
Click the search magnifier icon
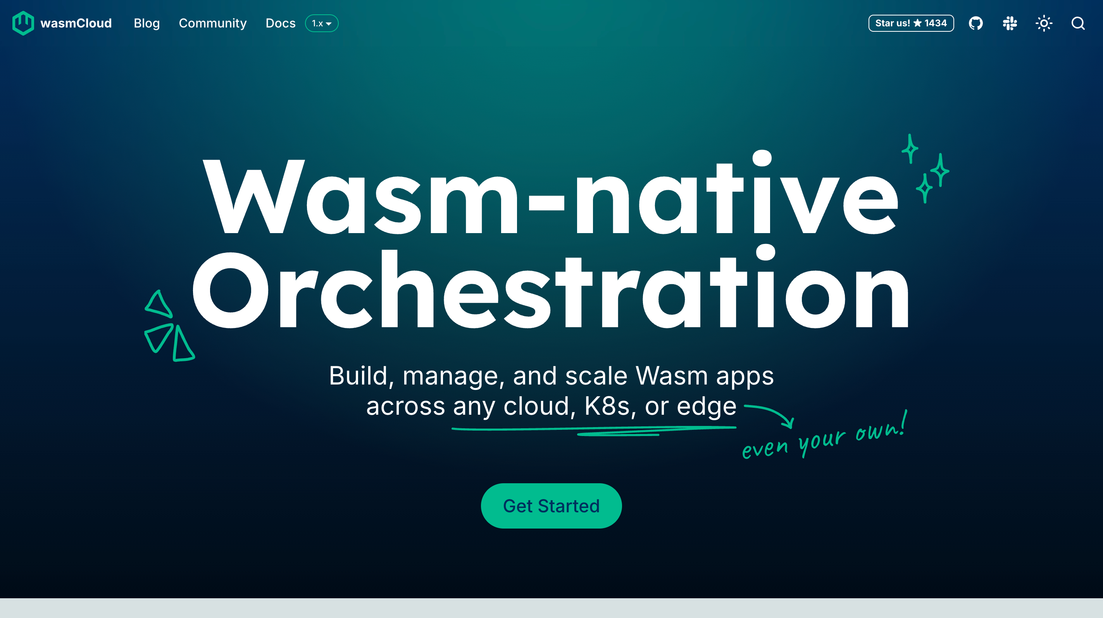1079,24
